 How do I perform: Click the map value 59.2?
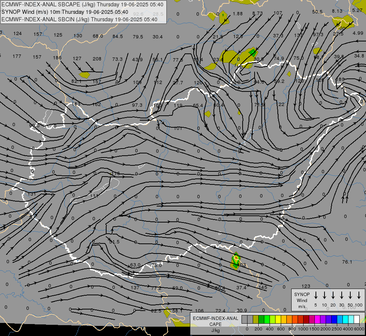(279, 81)
